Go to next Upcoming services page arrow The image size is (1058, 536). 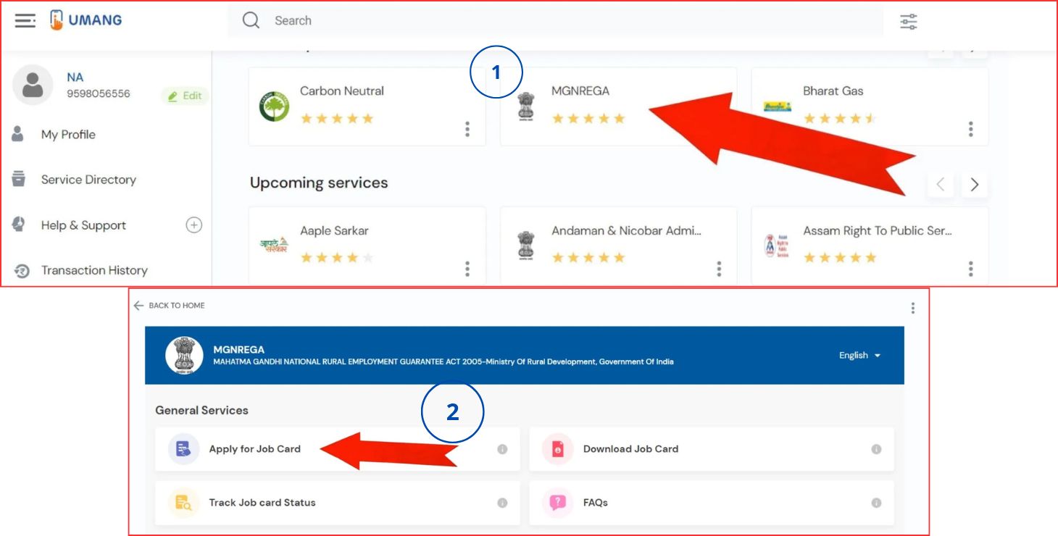(974, 185)
